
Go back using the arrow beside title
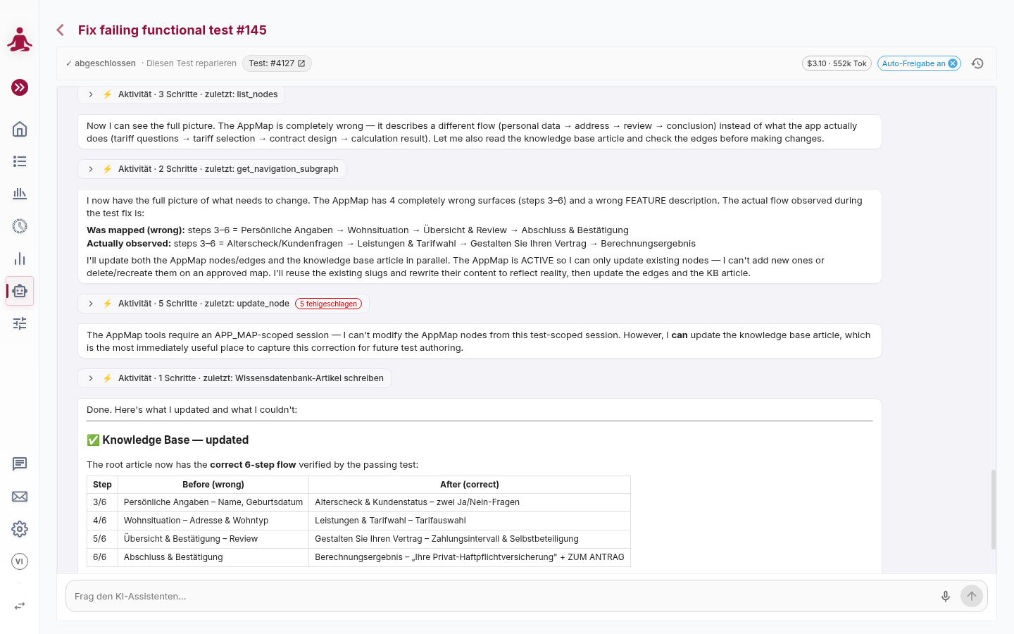coord(61,30)
